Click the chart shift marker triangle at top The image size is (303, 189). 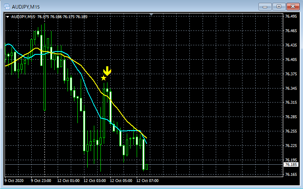(x=151, y=14)
